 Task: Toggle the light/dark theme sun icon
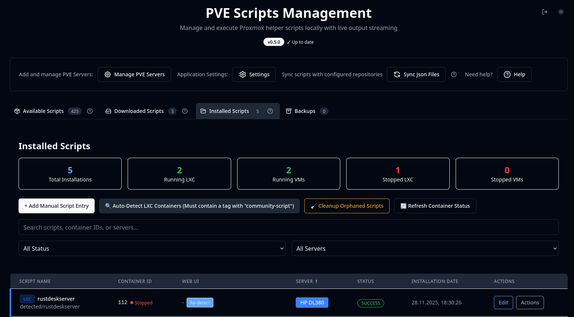point(561,12)
